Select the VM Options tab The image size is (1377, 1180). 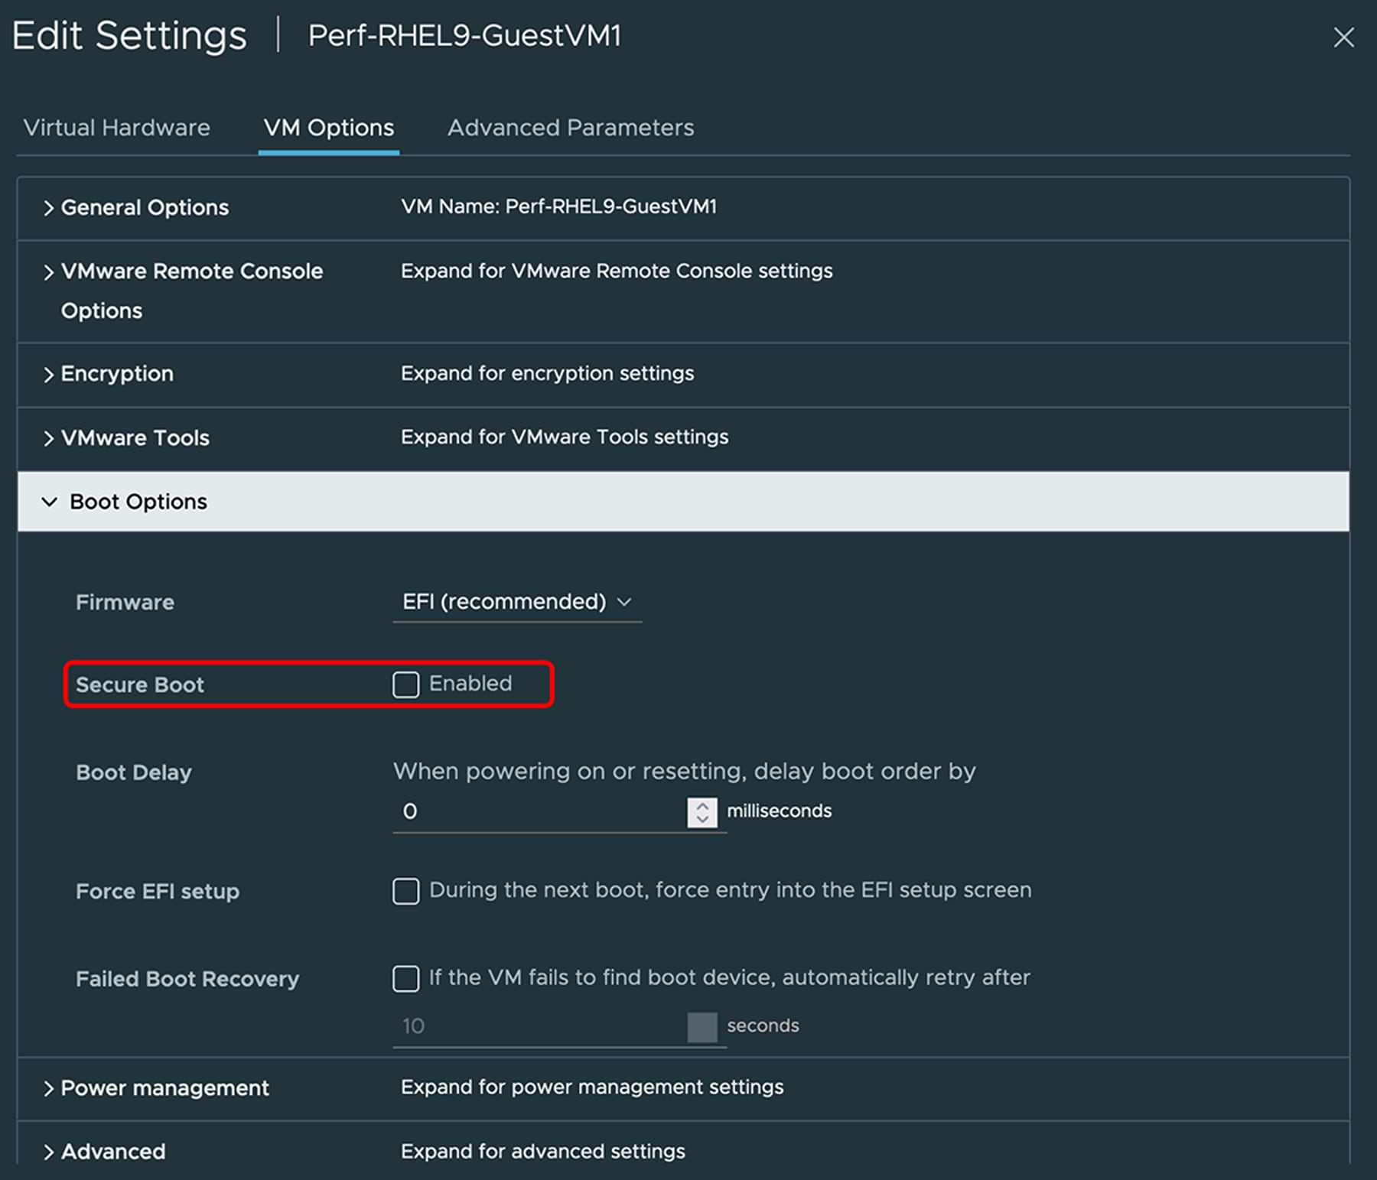point(329,127)
